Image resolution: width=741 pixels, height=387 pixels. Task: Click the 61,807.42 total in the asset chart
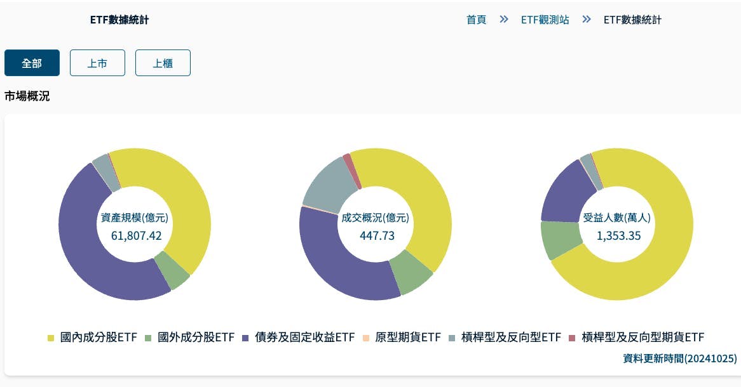point(135,235)
